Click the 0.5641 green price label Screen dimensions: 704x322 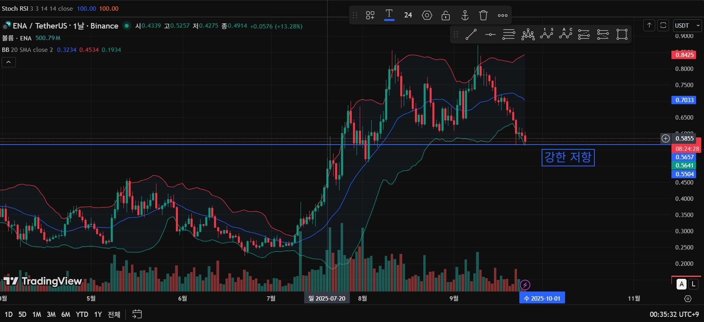[x=684, y=166]
